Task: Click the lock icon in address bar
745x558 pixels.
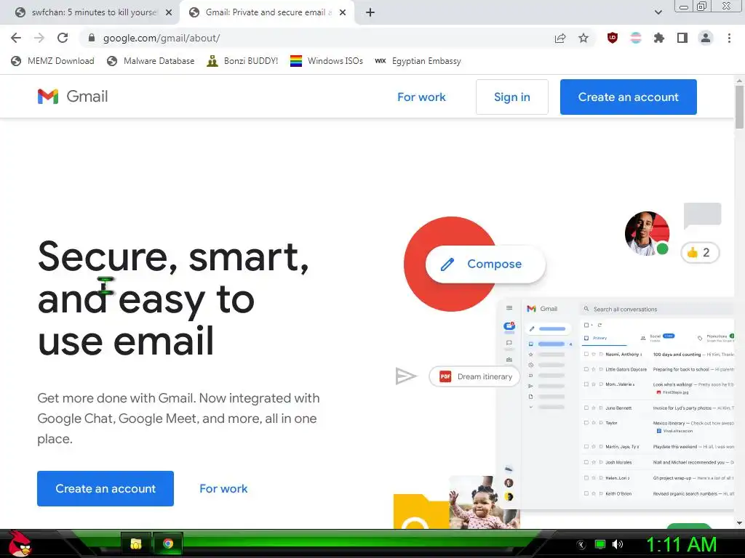Action: [92, 38]
